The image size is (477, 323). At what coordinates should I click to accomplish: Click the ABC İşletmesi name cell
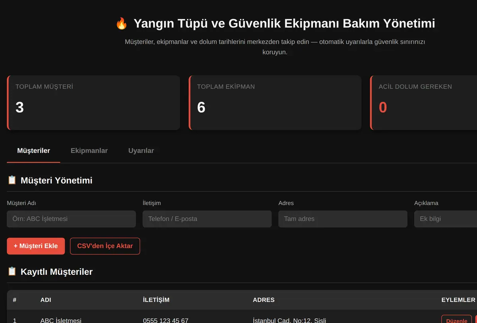tap(61, 321)
